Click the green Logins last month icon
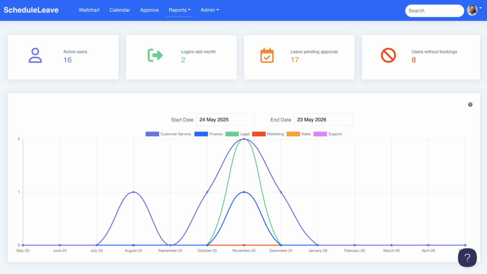 155,56
